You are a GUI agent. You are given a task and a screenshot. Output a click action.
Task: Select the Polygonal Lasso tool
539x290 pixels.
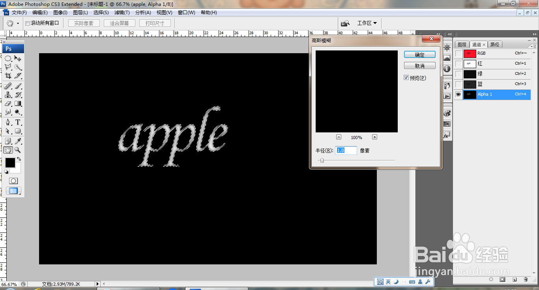click(8, 67)
